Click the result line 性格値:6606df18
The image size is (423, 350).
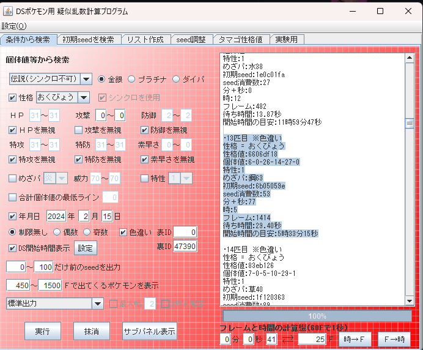pos(250,154)
